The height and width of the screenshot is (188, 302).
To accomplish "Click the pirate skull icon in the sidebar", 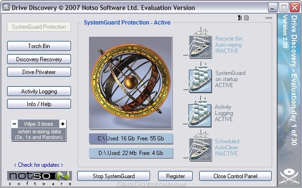I will [x=289, y=176].
